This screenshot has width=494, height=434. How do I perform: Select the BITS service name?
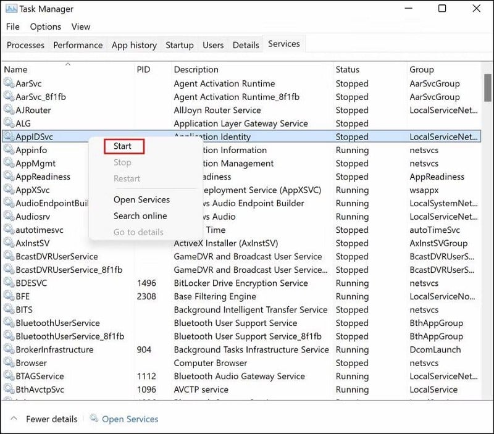point(24,309)
